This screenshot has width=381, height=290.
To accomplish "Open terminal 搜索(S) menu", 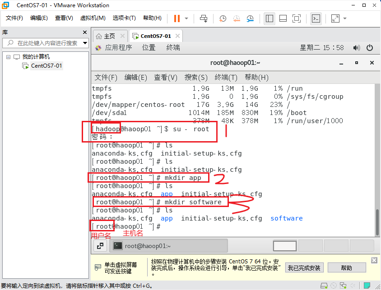I will pyautogui.click(x=196, y=78).
